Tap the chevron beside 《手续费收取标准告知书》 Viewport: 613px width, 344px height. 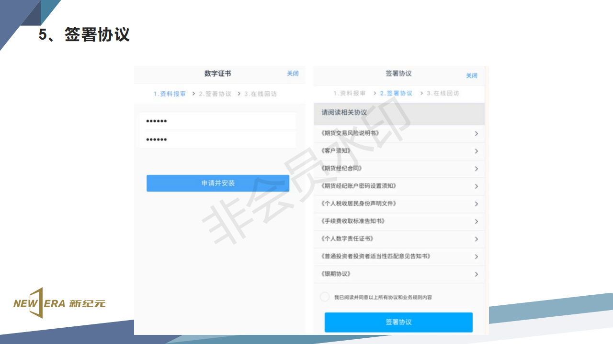(476, 221)
